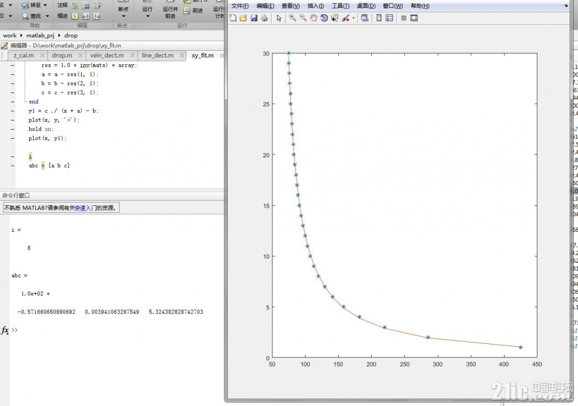The height and width of the screenshot is (406, 578).
Task: Select the Data Cursor tool
Action: [335, 17]
